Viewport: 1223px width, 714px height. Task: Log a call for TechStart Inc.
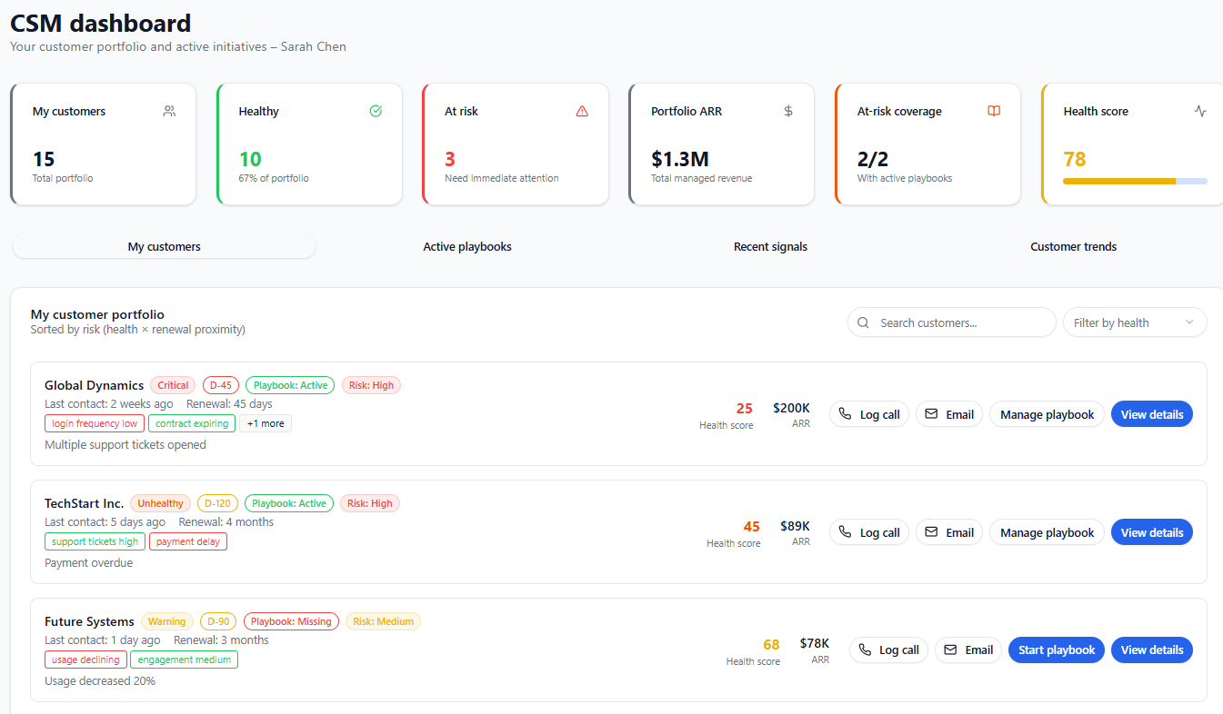pos(868,532)
